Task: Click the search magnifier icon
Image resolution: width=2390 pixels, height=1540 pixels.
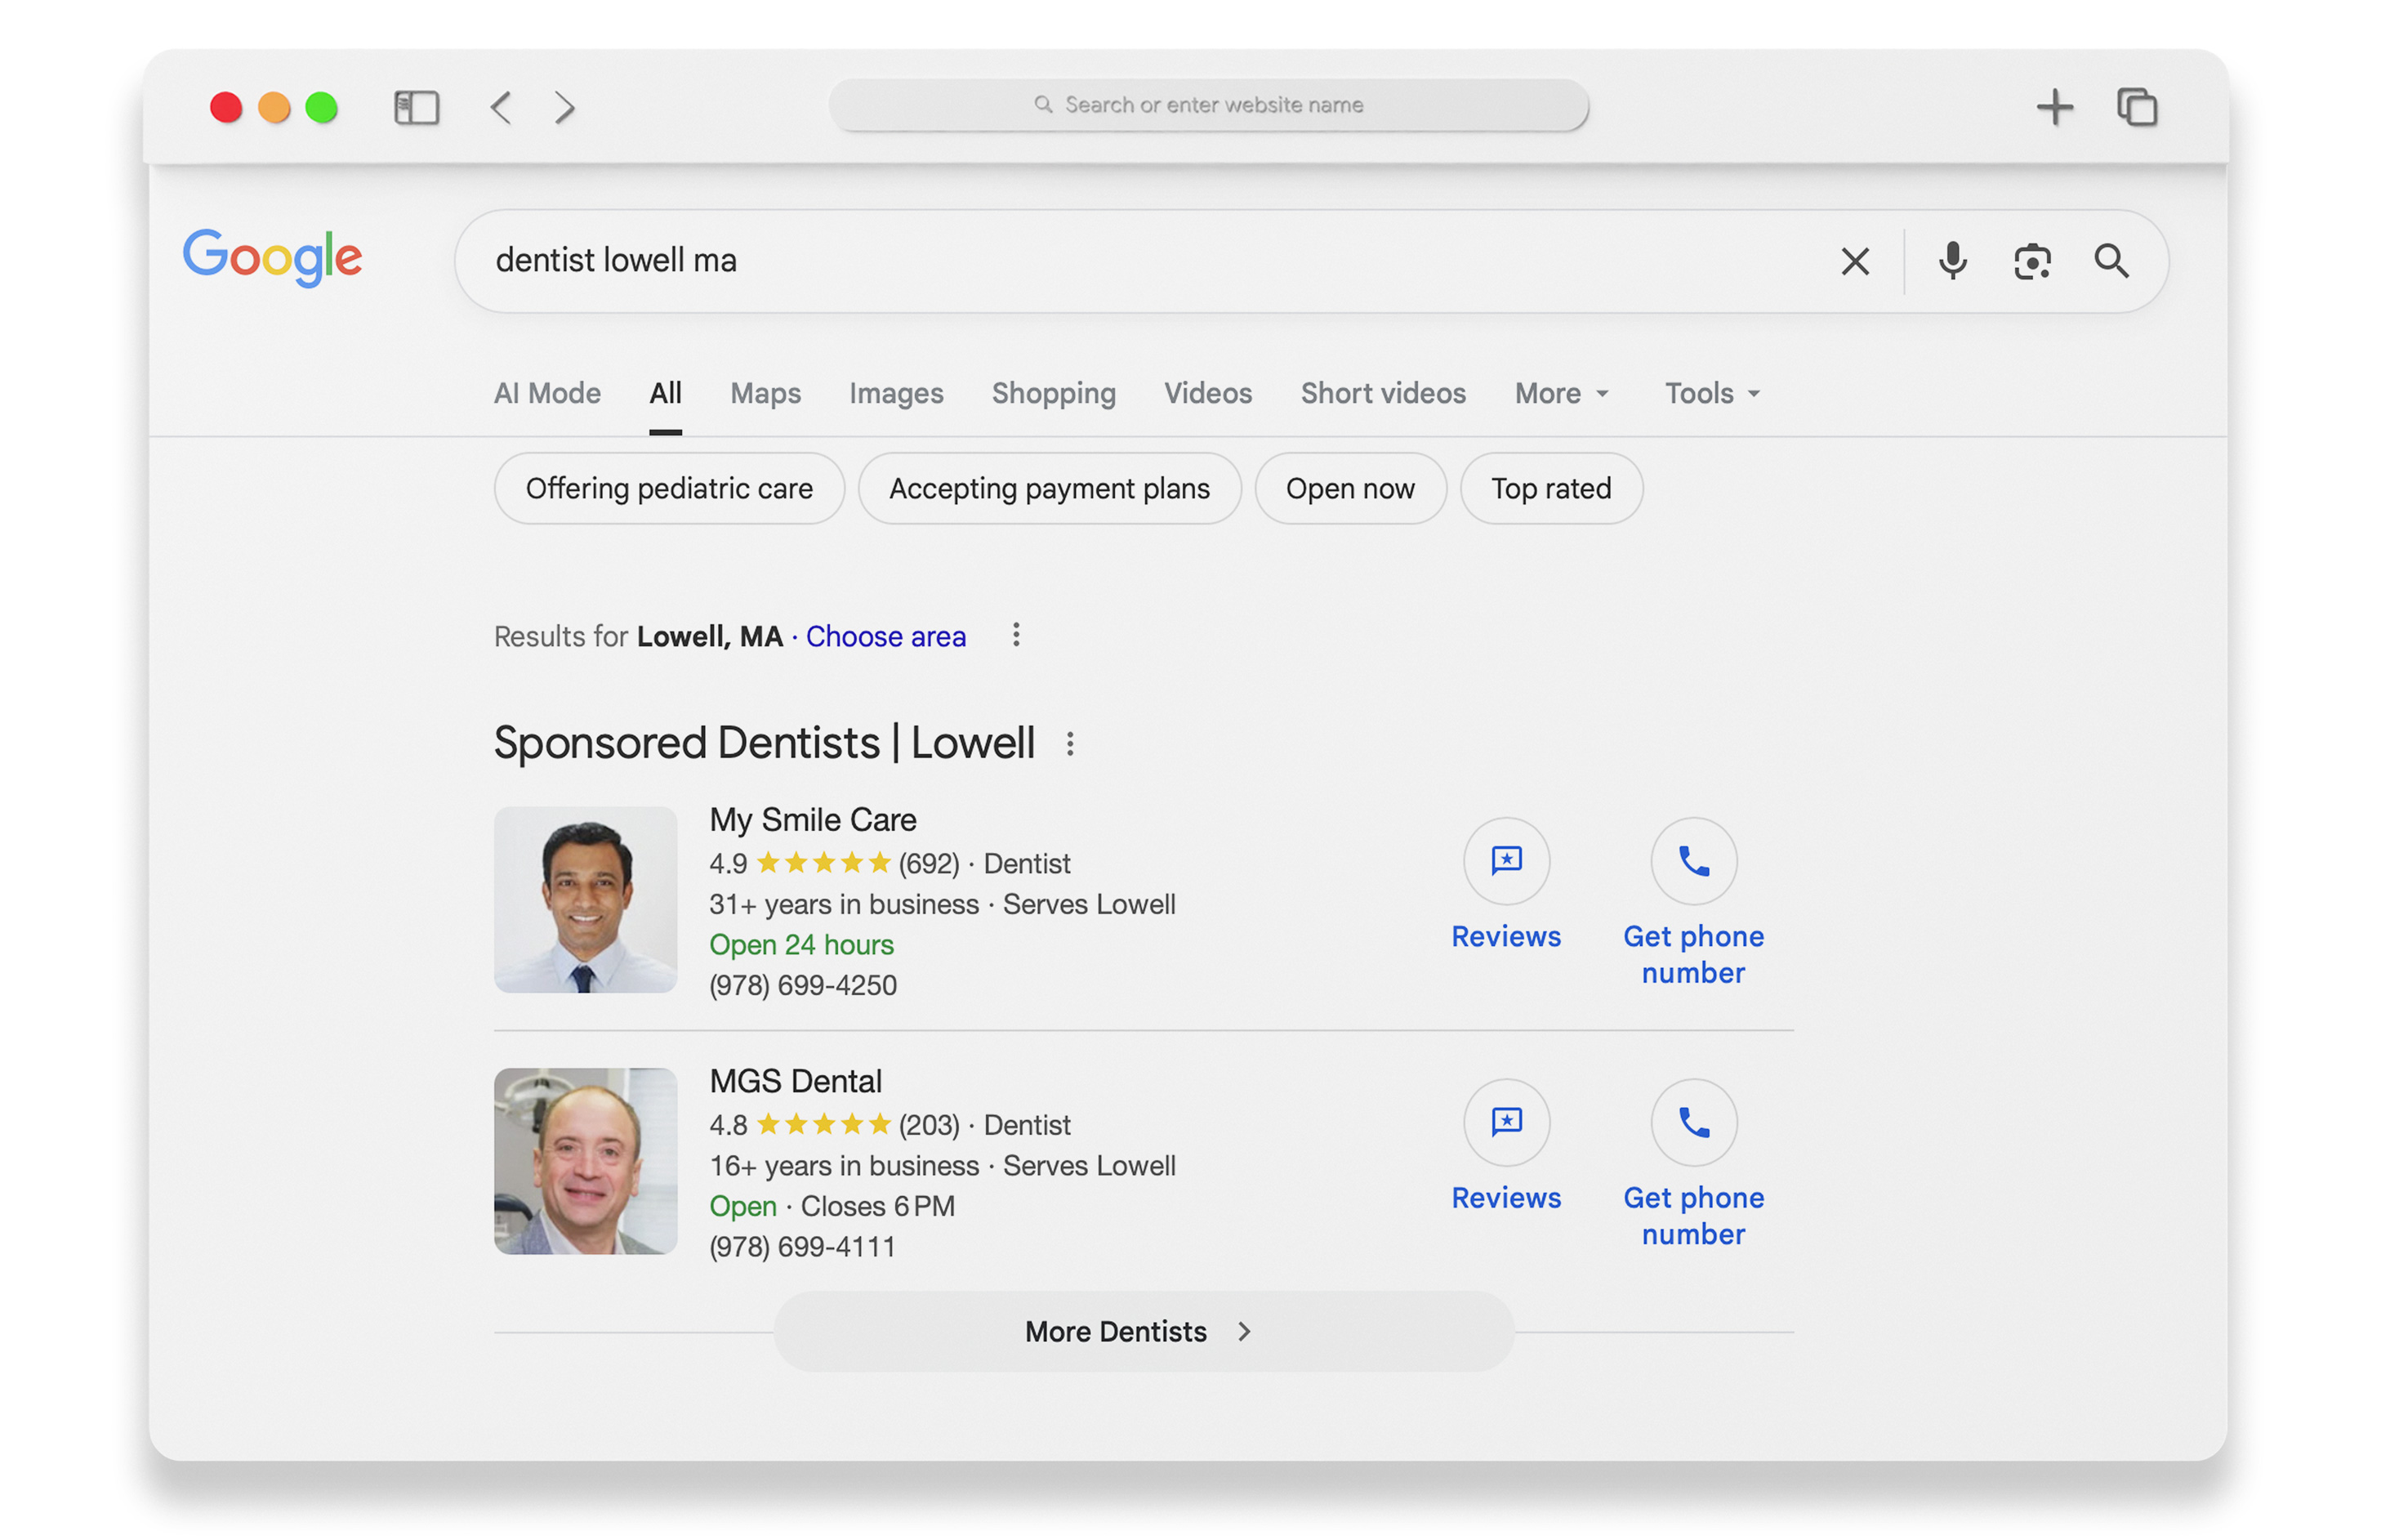Action: click(x=2113, y=261)
